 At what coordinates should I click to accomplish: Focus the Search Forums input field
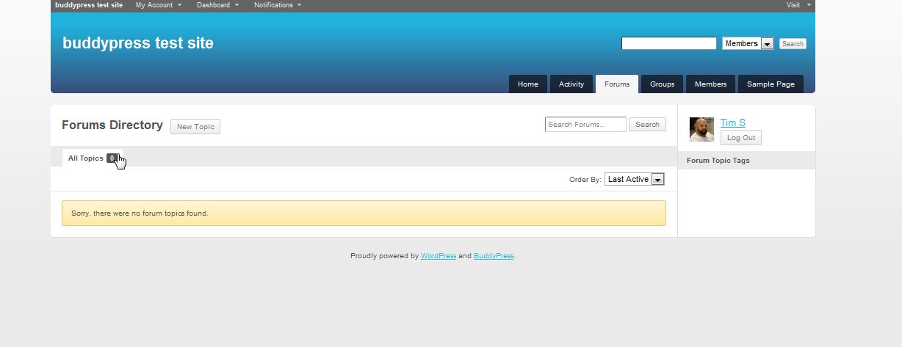585,125
